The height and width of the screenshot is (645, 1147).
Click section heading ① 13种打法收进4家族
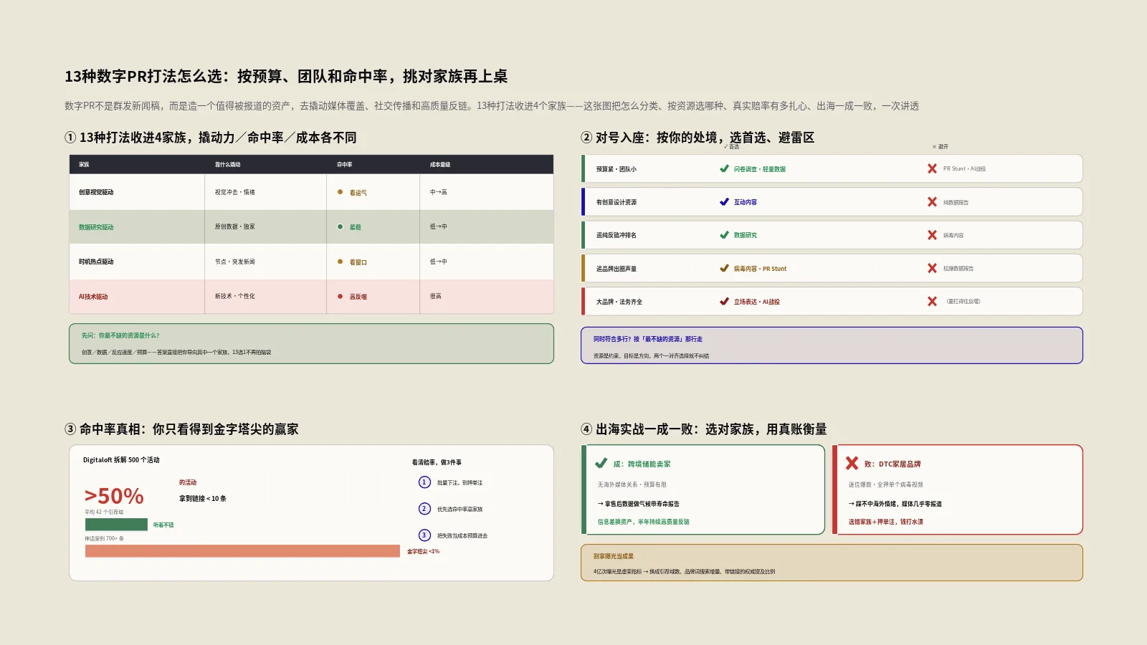point(210,138)
